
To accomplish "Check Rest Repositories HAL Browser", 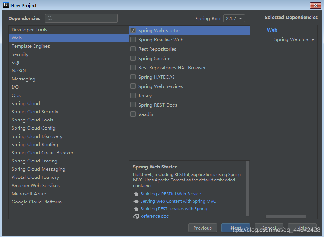I will 133,67.
